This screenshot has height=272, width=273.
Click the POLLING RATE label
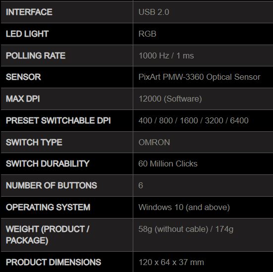tap(36, 55)
